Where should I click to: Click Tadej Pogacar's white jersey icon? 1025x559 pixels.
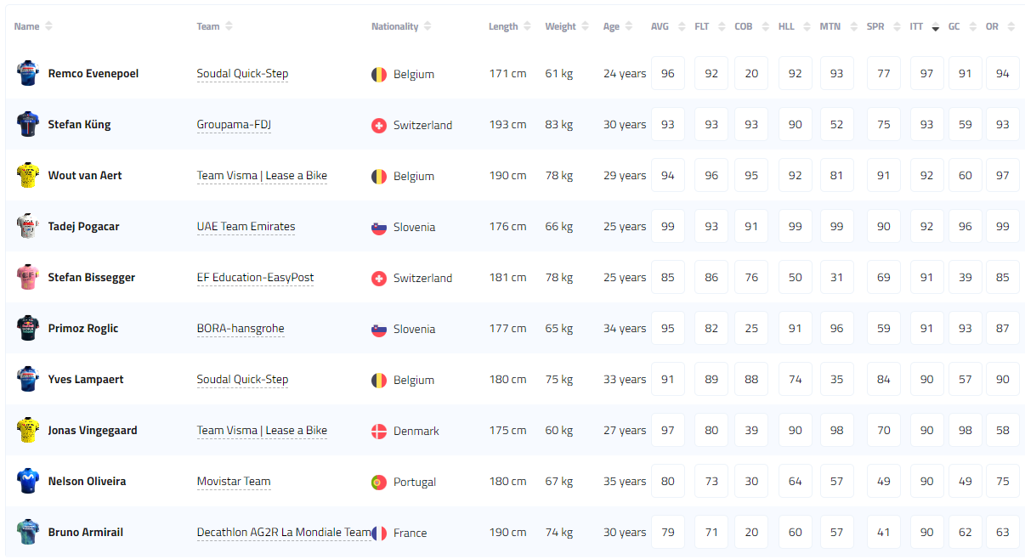coord(28,227)
